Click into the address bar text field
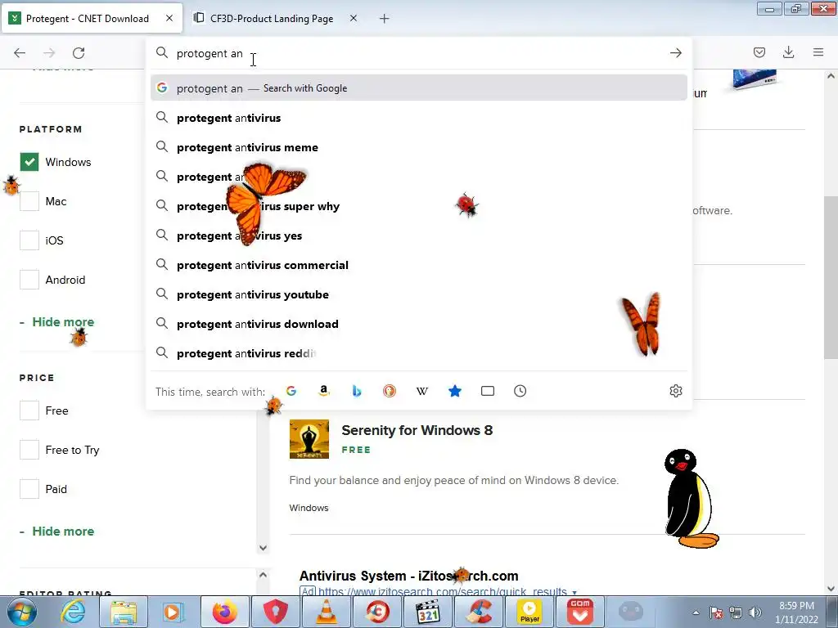838x628 pixels. [418, 53]
